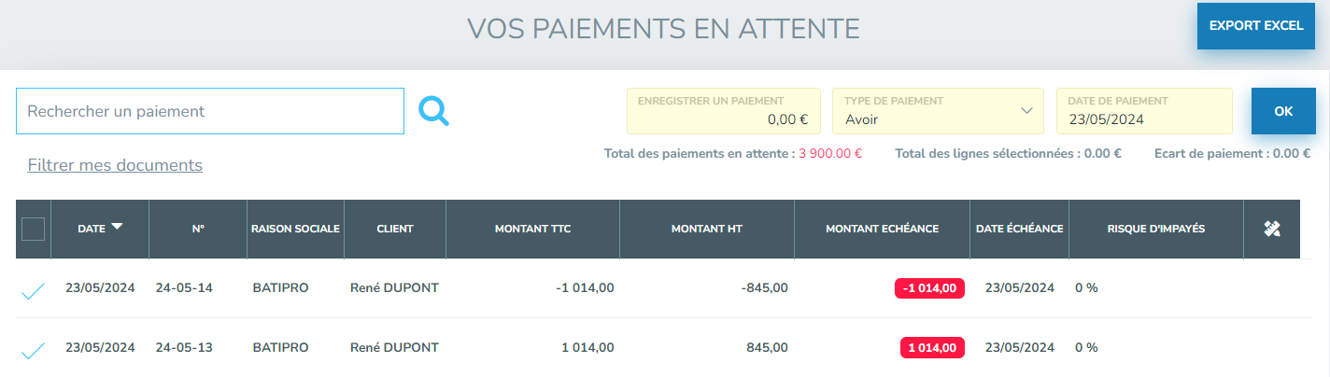Click the red 1 014,00 échéance badge
The image size is (1330, 377).
(932, 348)
